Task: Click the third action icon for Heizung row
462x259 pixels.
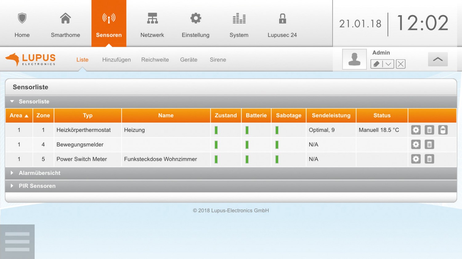Action: pos(443,130)
